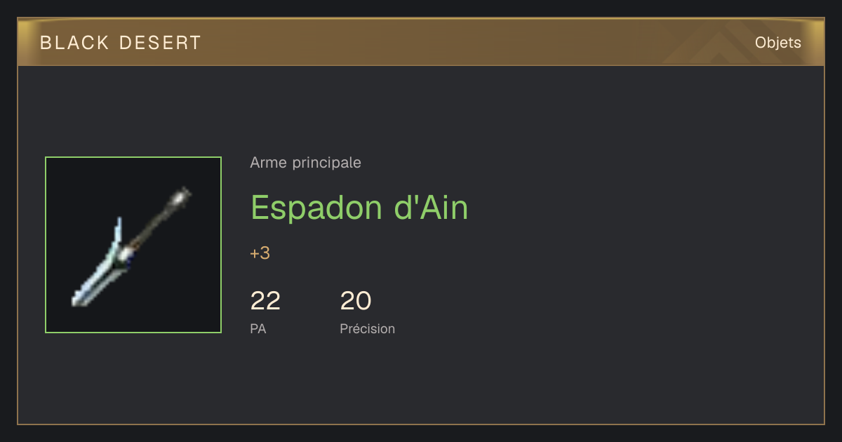Click the gold header banner center

[421, 42]
